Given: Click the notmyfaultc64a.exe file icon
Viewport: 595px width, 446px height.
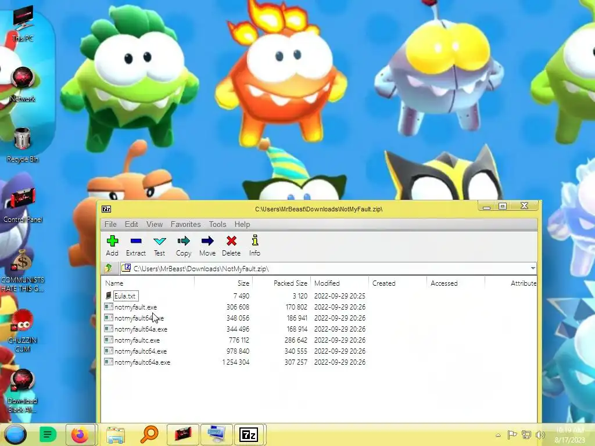Looking at the screenshot, I should (x=109, y=362).
